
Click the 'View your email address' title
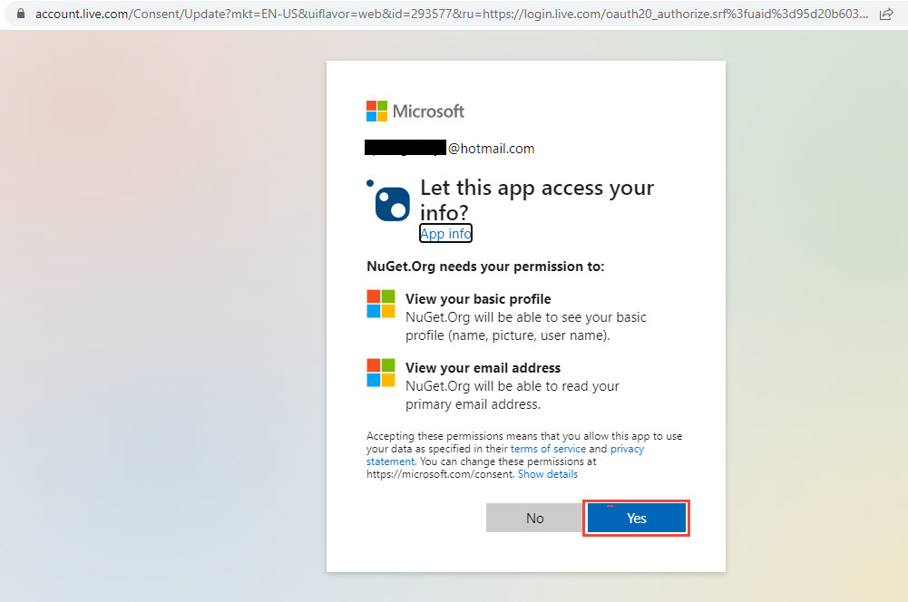(x=483, y=368)
